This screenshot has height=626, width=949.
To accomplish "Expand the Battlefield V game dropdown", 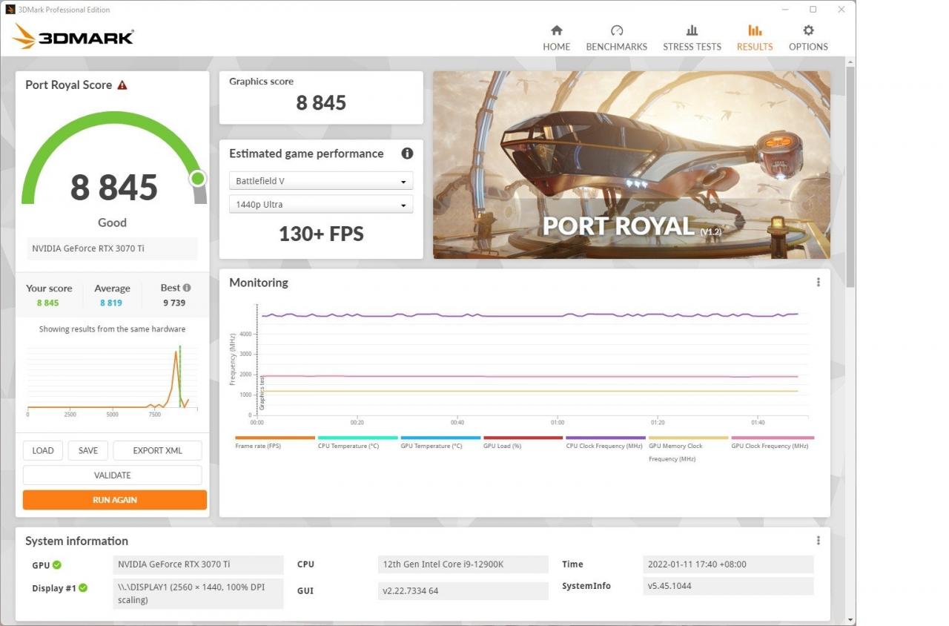I will pyautogui.click(x=320, y=181).
